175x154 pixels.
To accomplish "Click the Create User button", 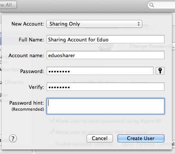I will [141, 138].
